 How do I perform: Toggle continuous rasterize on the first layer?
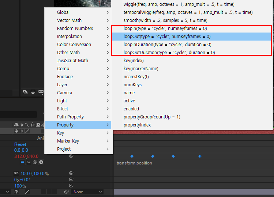[22, 131]
